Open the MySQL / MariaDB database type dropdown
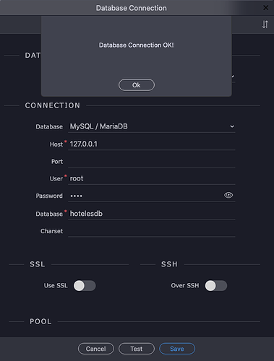274x361 pixels. 152,126
